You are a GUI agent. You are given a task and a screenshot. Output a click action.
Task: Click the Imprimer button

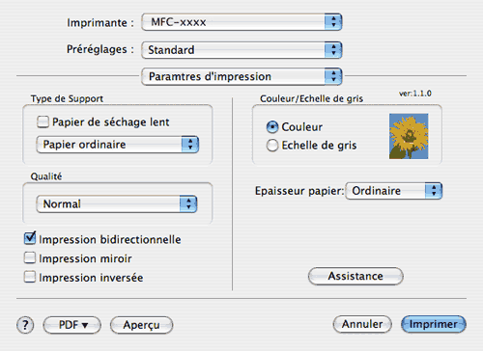434,324
